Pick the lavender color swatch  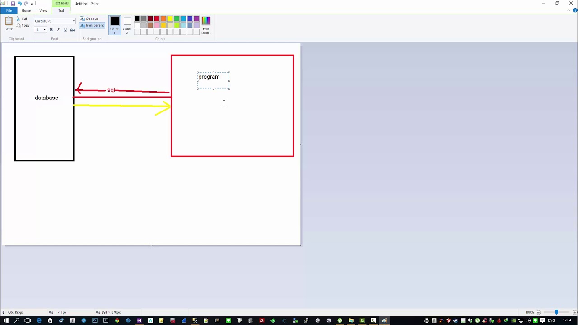[196, 25]
